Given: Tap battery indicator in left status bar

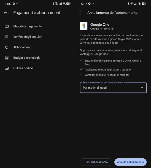Looking at the screenshot, I should point(68,4).
